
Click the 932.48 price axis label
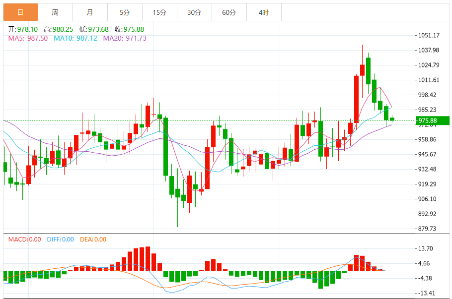click(428, 169)
